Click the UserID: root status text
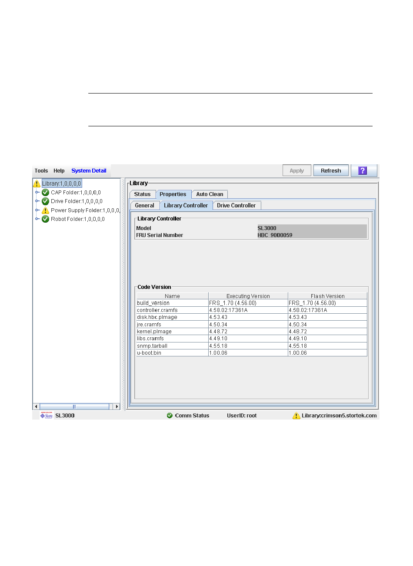This screenshot has width=413, height=566. pyautogui.click(x=242, y=416)
